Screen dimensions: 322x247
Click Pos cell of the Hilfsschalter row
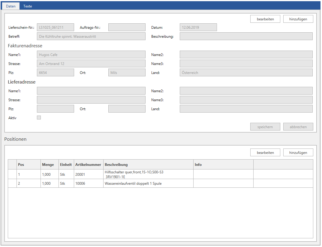[29, 174]
